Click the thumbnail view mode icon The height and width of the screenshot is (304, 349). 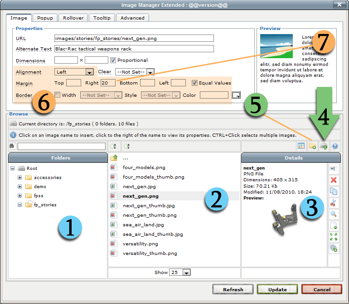click(301, 146)
